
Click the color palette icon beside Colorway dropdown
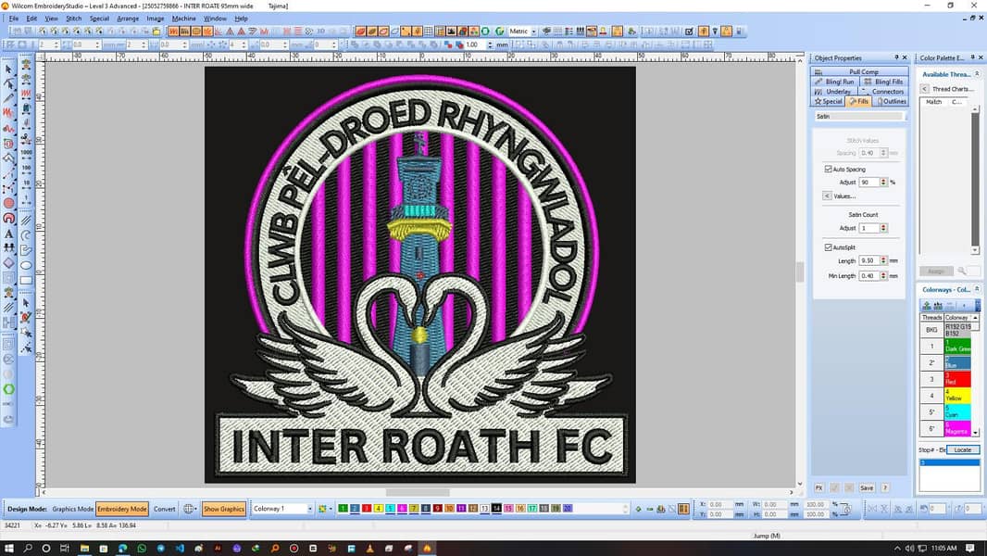323,509
